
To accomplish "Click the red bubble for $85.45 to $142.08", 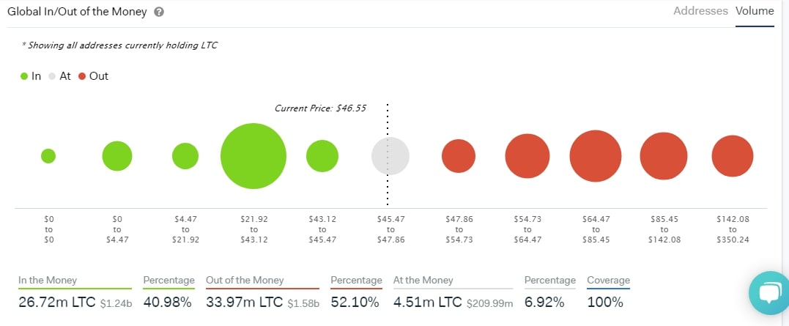I will click(x=664, y=156).
